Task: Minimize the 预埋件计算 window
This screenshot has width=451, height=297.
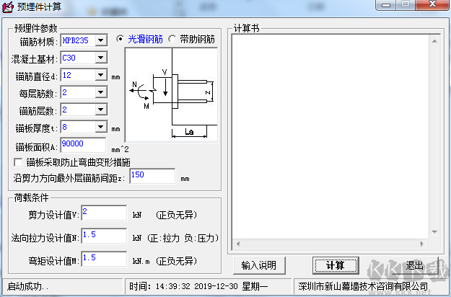Action: click(386, 5)
